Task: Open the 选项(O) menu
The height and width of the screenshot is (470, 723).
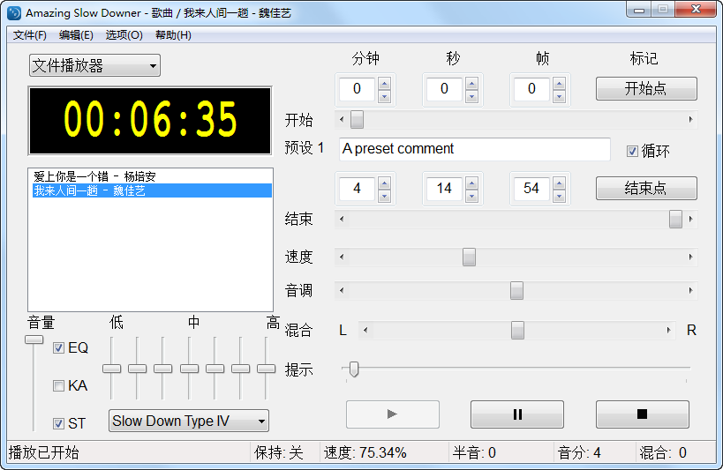Action: click(x=124, y=35)
